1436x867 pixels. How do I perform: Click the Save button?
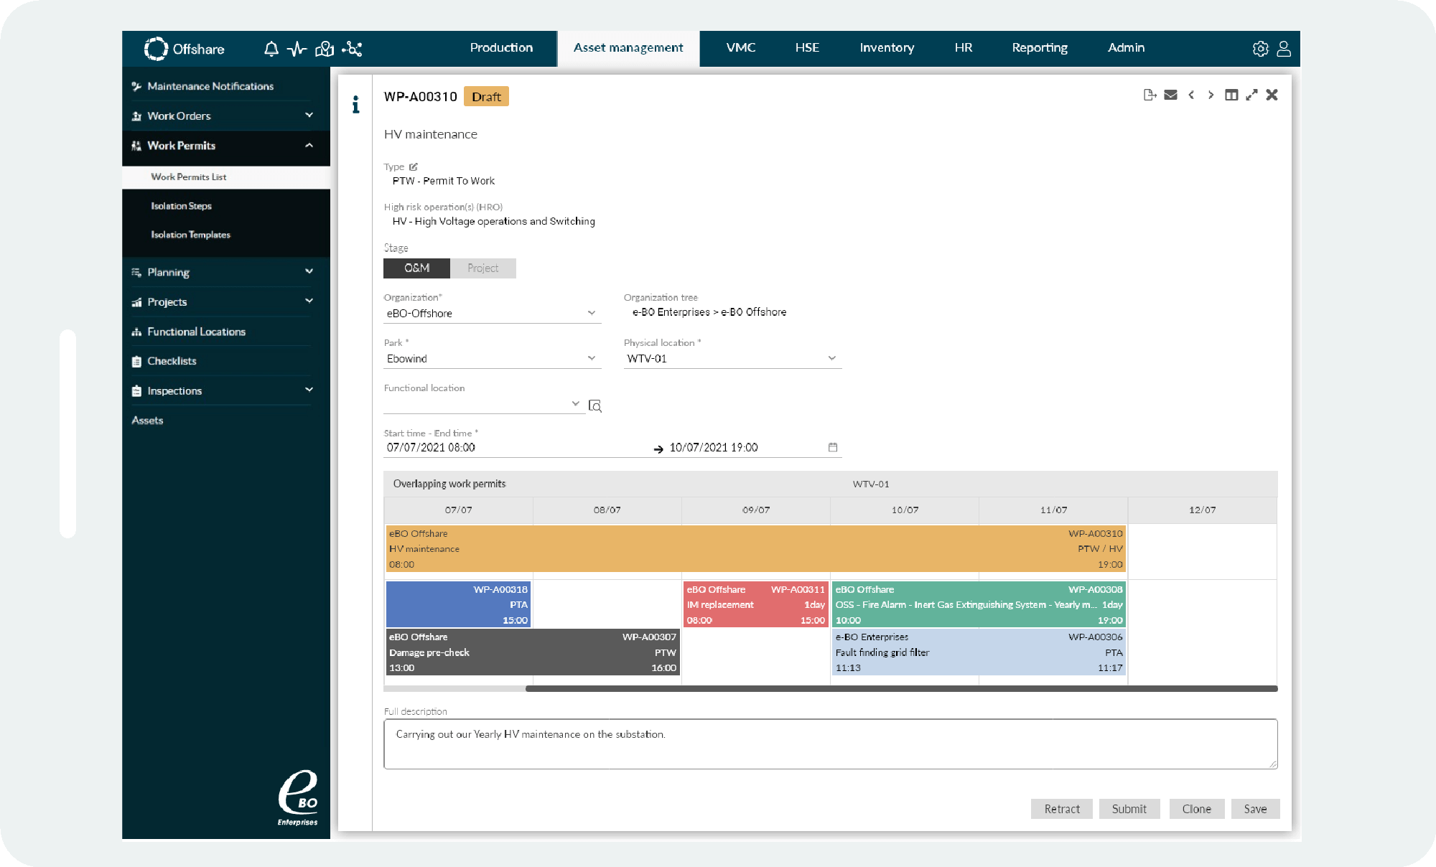[x=1256, y=809]
